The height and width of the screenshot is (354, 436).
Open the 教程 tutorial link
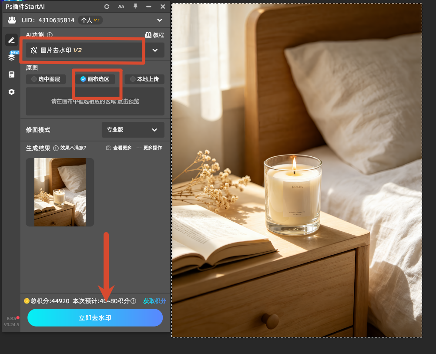[x=154, y=35]
